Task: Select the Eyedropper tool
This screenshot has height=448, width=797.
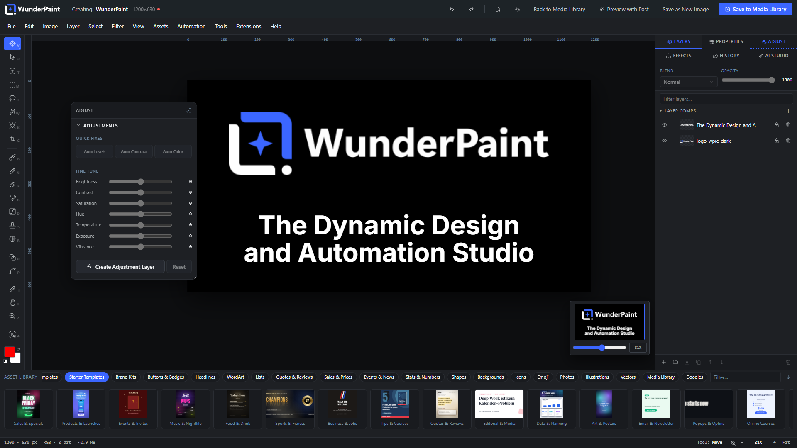Action: (x=12, y=289)
